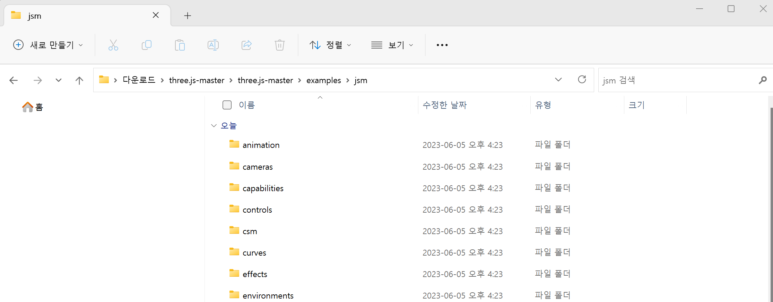The height and width of the screenshot is (302, 773).
Task: Open the 보기 view dropdown
Action: (x=392, y=45)
